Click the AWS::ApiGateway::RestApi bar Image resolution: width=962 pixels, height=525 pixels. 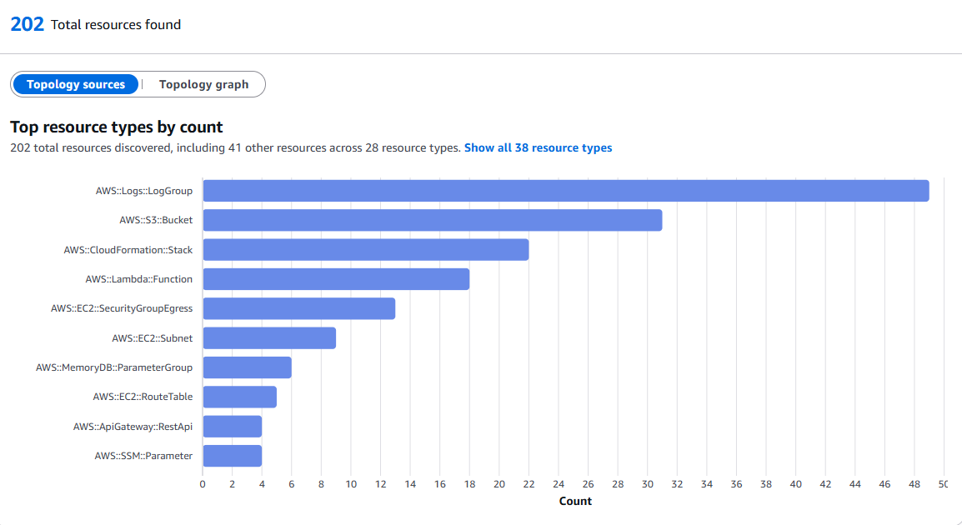coord(233,427)
